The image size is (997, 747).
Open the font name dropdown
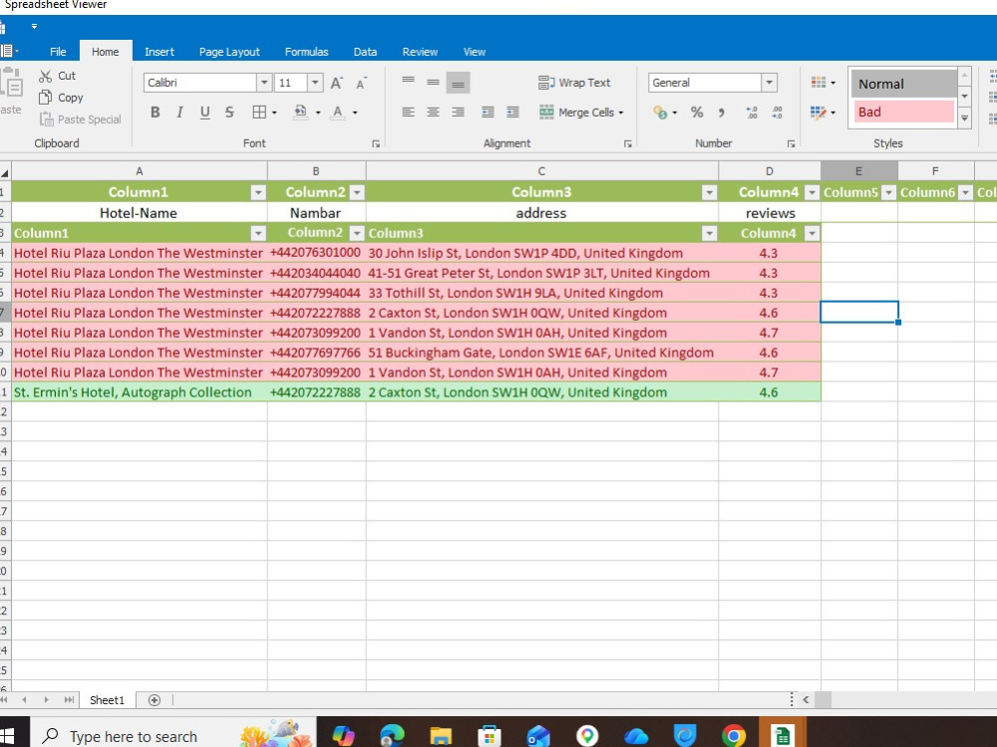pyautogui.click(x=264, y=83)
